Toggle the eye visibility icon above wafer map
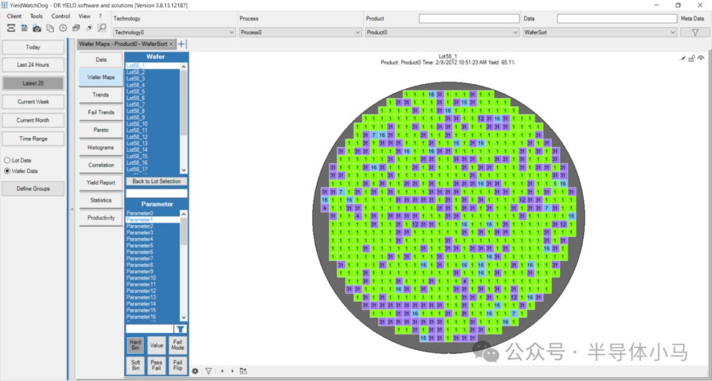The height and width of the screenshot is (381, 712). pos(701,58)
